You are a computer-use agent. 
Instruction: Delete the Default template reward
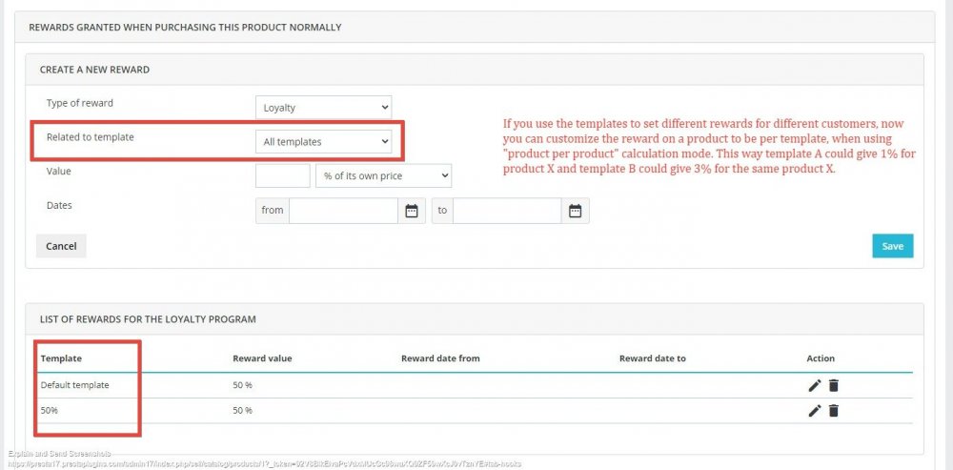(x=834, y=385)
